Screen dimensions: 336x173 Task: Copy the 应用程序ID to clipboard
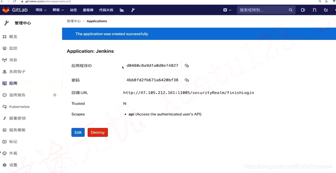(187, 66)
